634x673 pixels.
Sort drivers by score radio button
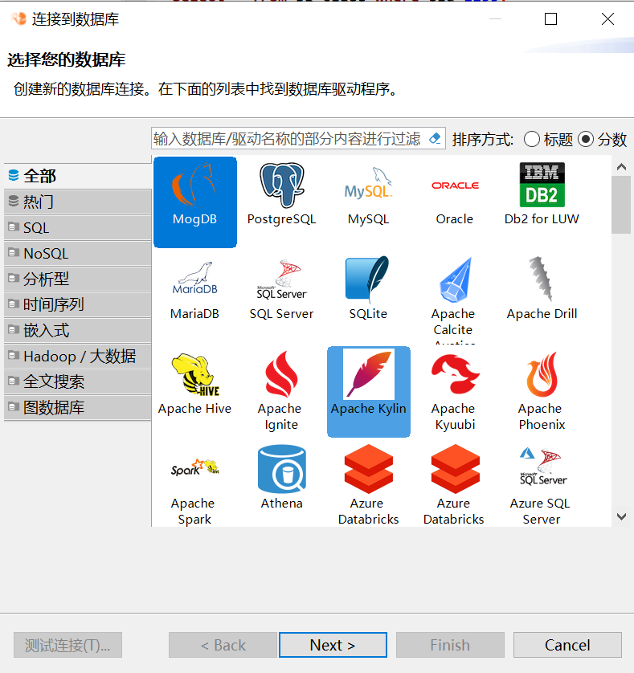pos(586,140)
